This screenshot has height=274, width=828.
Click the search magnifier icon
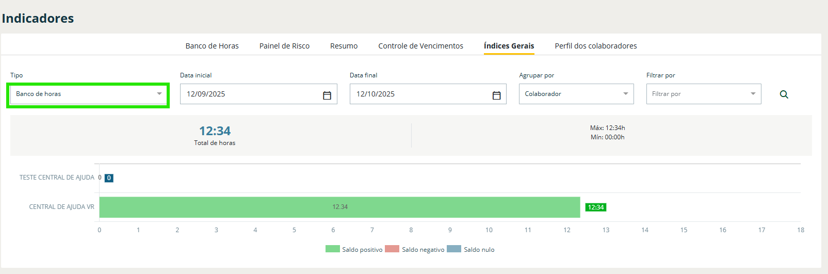(784, 94)
